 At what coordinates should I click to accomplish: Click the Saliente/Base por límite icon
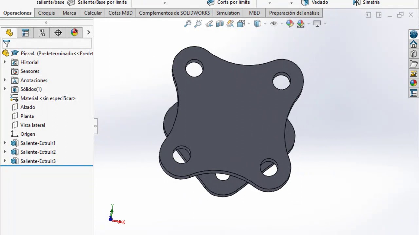pyautogui.click(x=71, y=3)
